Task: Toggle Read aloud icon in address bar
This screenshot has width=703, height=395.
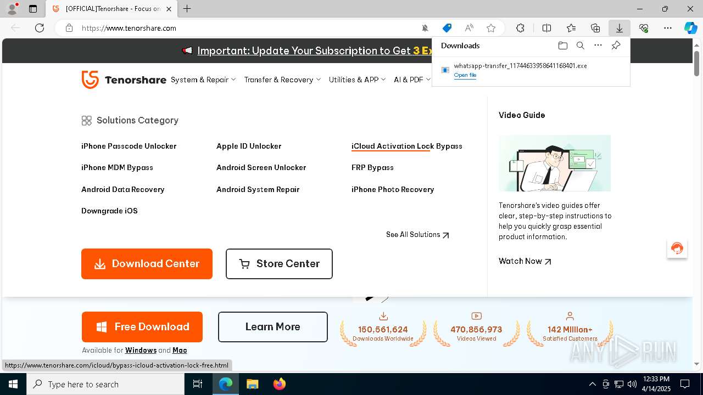Action: tap(469, 28)
